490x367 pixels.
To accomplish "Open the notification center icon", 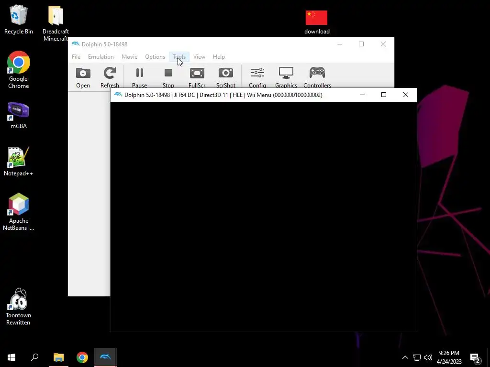I will (475, 357).
